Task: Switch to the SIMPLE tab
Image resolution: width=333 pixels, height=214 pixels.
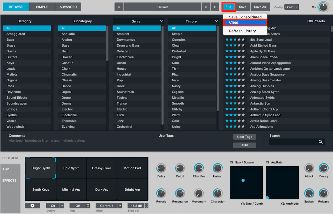Action: [x=42, y=7]
